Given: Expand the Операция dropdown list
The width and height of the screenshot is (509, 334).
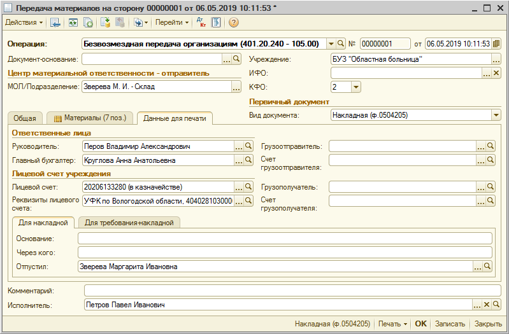Looking at the screenshot, I should click(331, 44).
